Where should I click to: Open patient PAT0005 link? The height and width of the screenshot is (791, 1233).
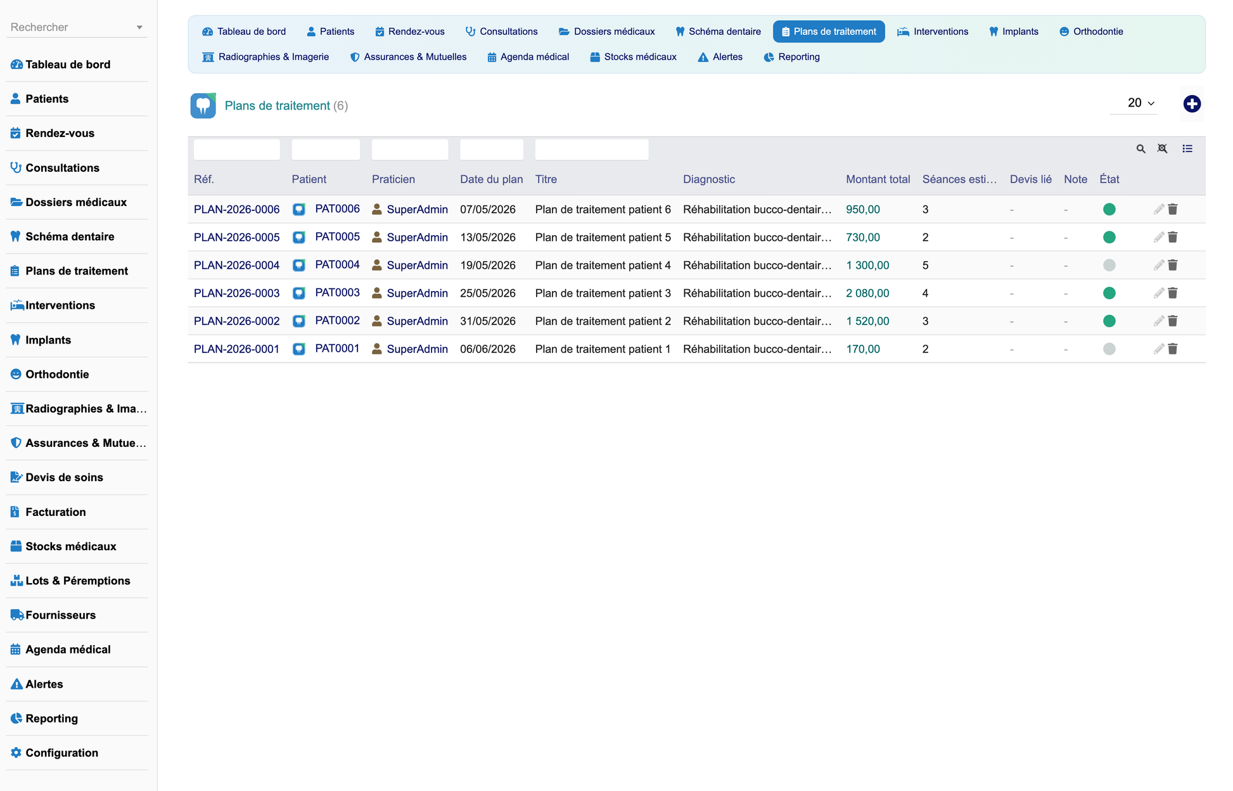pos(337,236)
